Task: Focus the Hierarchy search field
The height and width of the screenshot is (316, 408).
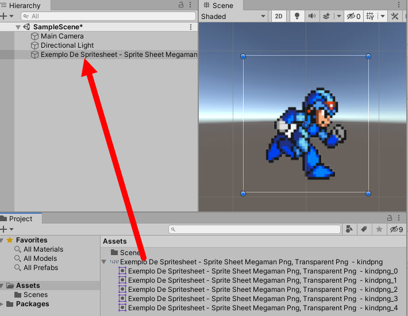Action: click(108, 16)
